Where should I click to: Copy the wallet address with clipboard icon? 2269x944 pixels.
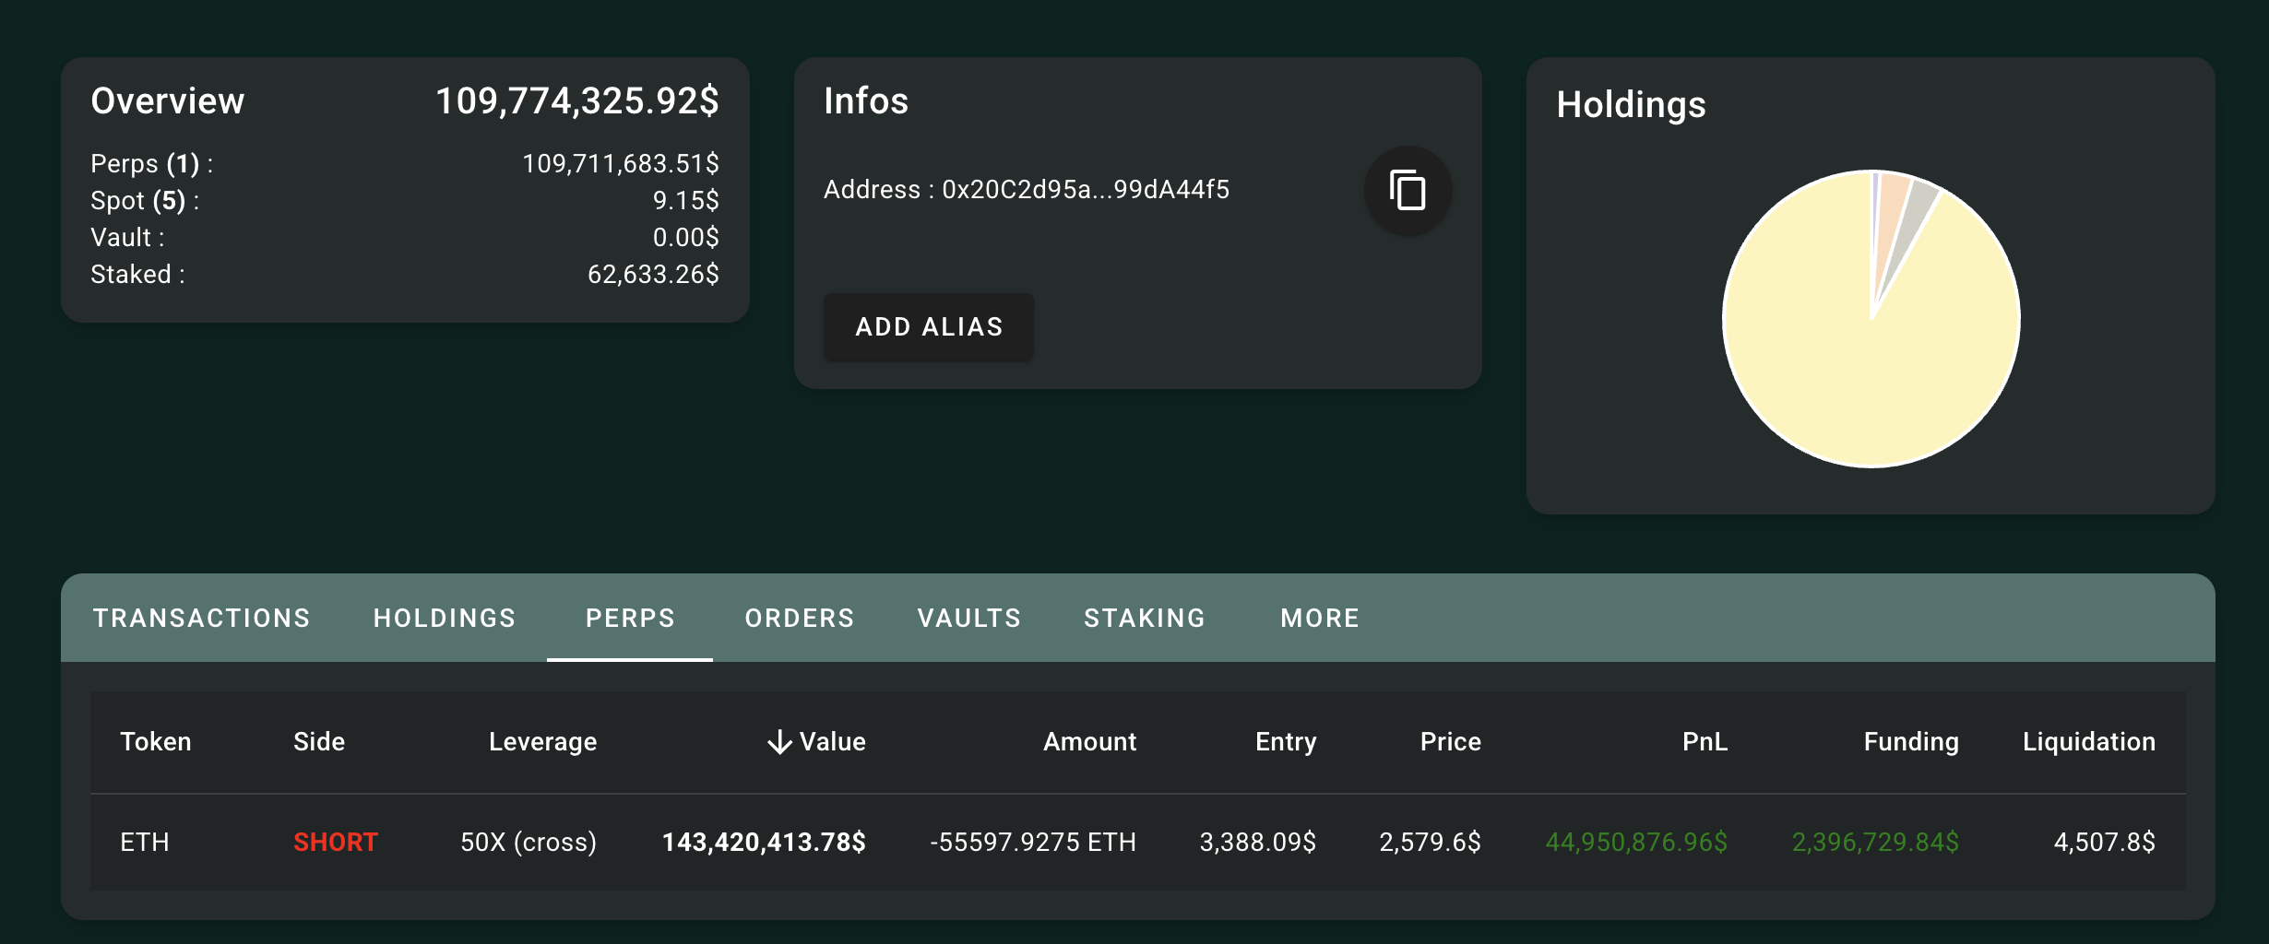coord(1408,190)
